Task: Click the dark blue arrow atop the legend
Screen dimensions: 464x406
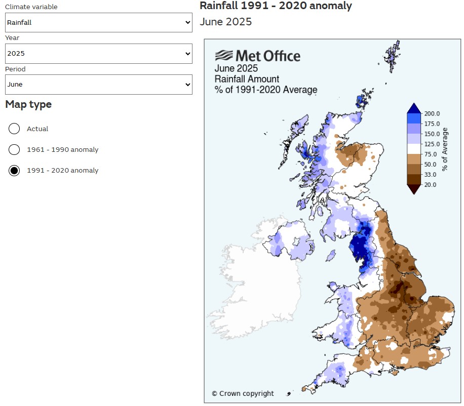Action: 414,108
